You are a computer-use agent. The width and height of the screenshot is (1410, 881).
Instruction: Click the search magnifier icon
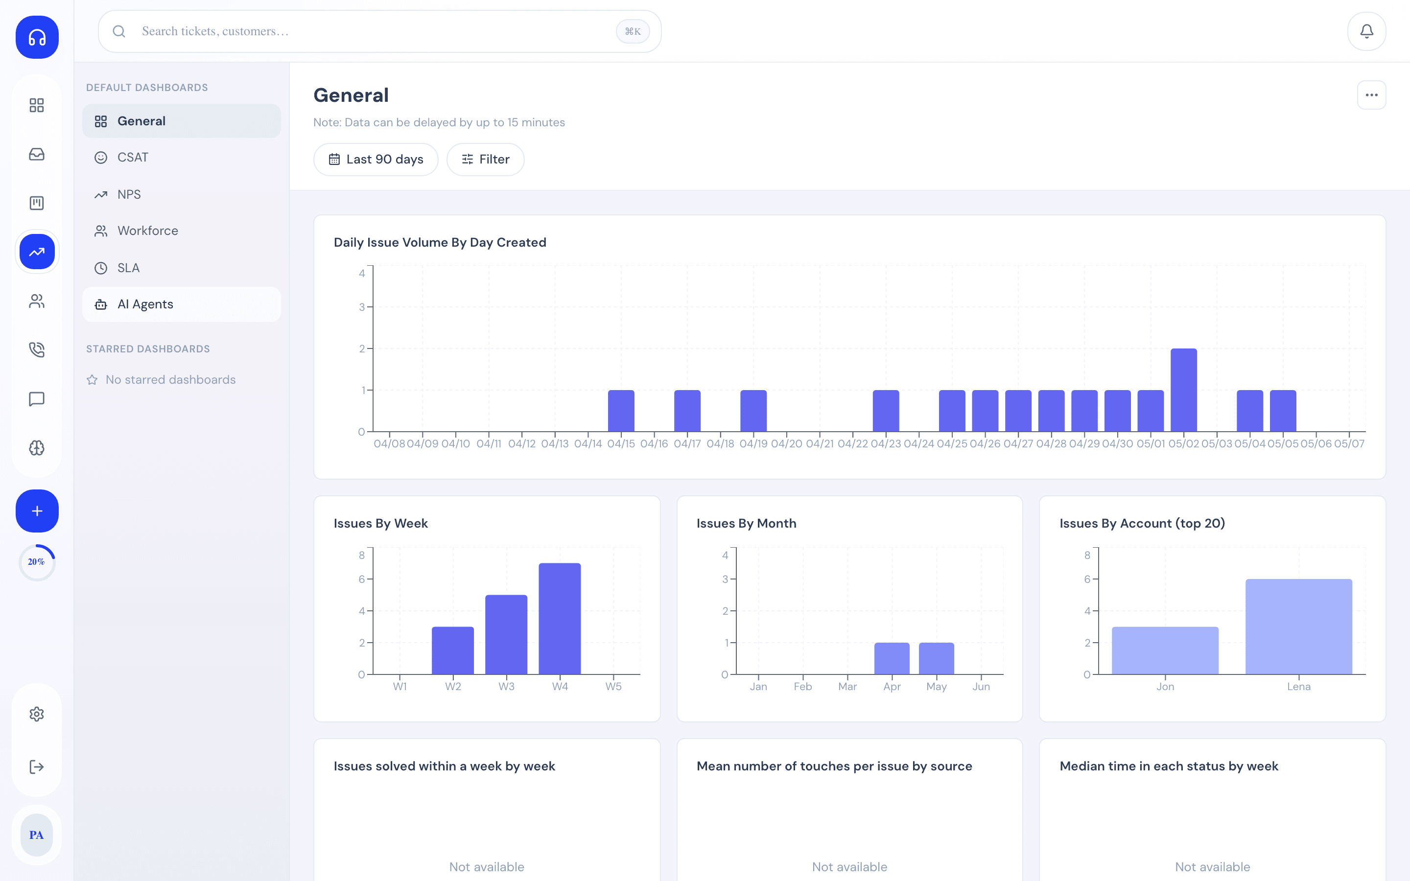(x=119, y=31)
